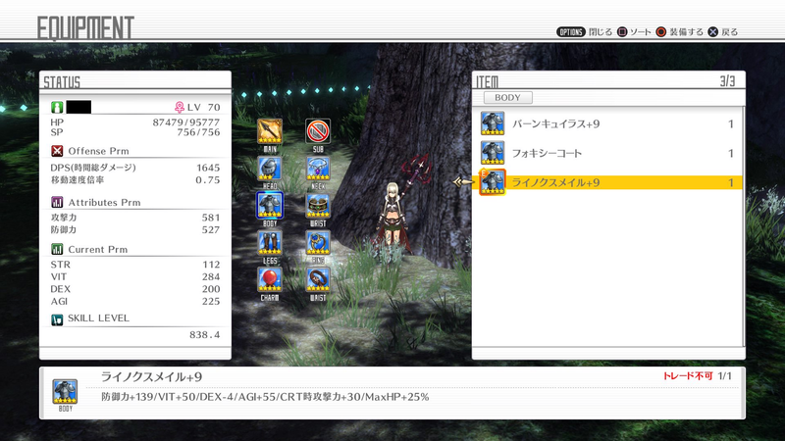
Task: Select the RING equipment slot
Action: coord(318,242)
